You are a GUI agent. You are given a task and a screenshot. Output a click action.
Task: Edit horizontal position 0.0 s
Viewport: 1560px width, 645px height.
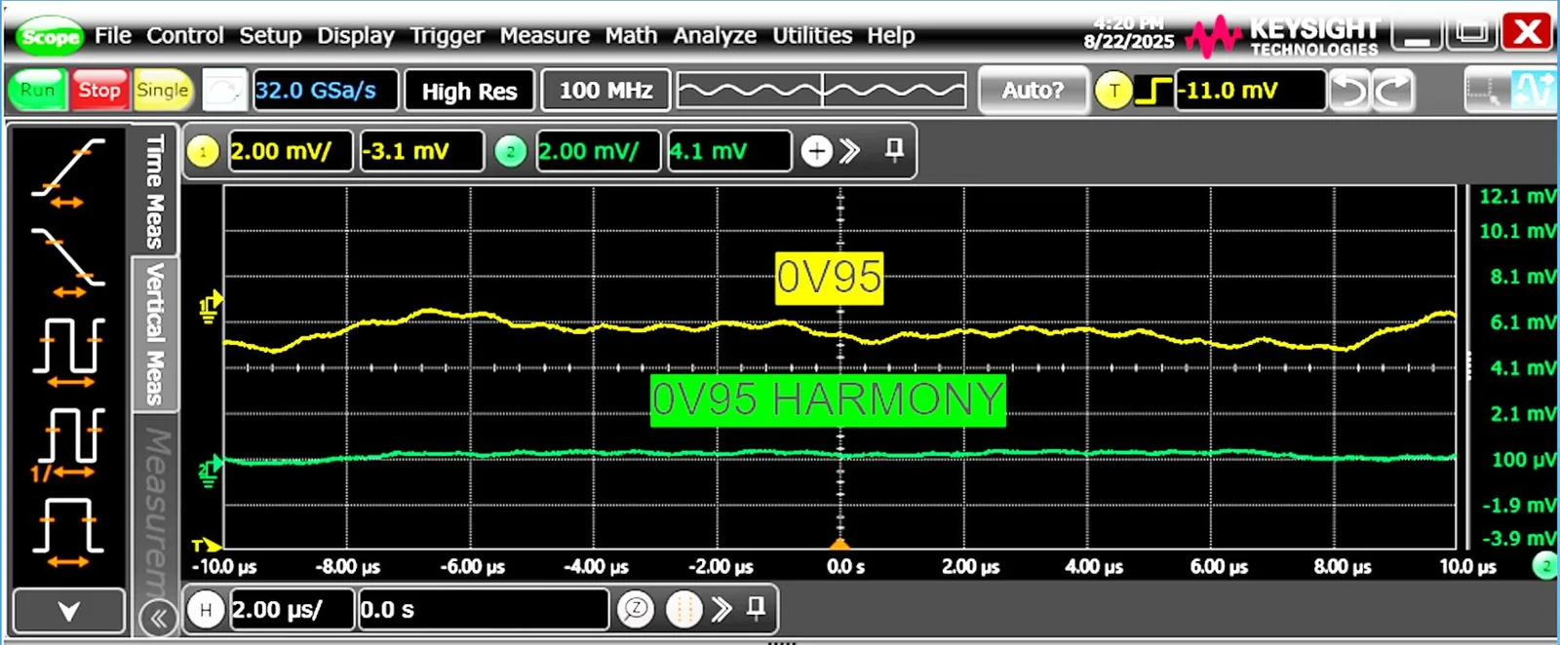click(x=484, y=610)
